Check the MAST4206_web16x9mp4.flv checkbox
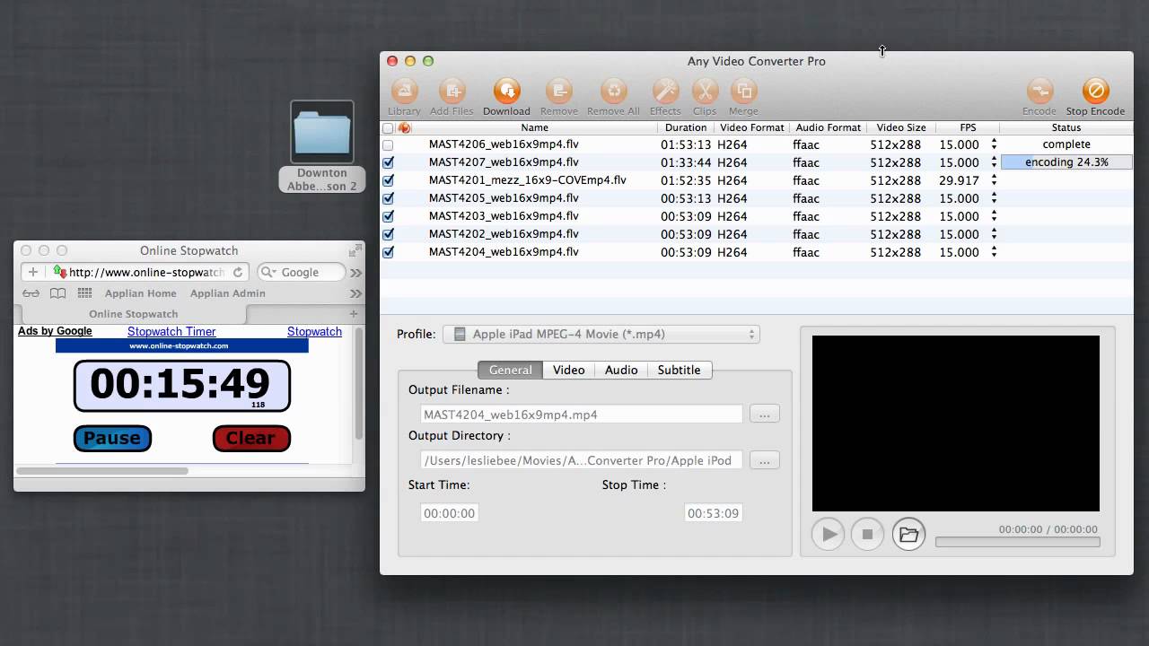 click(x=388, y=144)
